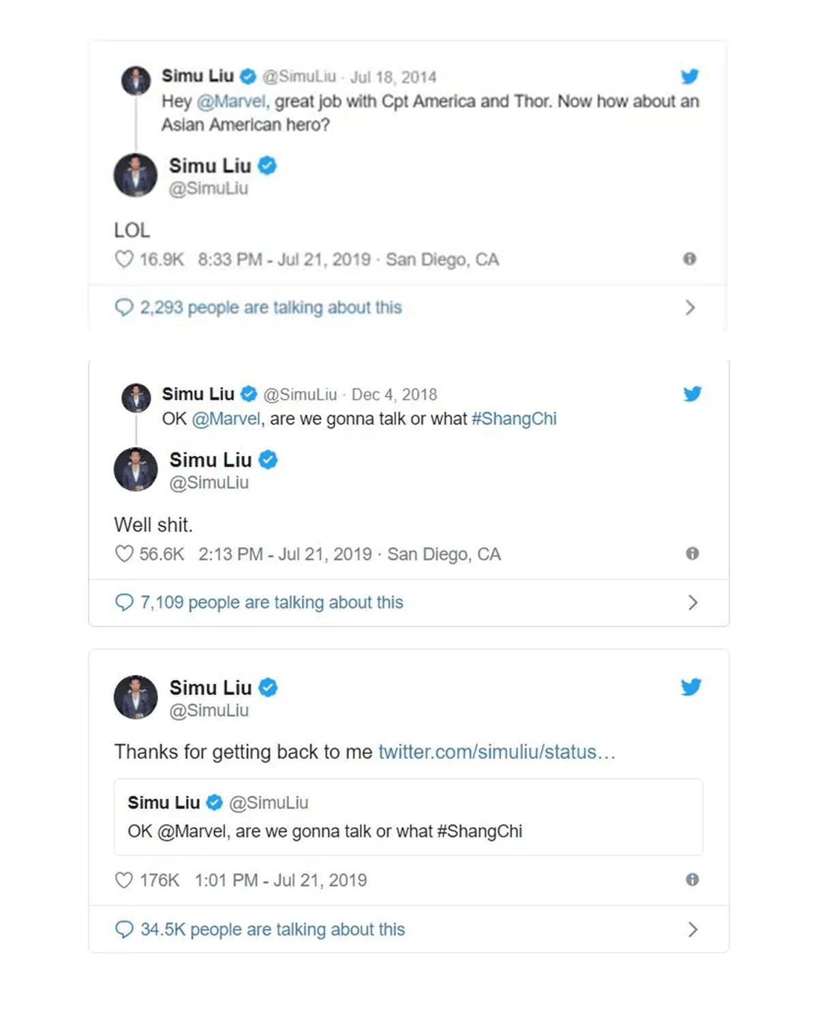Viewport: 818px width, 1022px height.
Task: Open the quoted 'OK @Marvel' tweet card
Action: (x=408, y=817)
